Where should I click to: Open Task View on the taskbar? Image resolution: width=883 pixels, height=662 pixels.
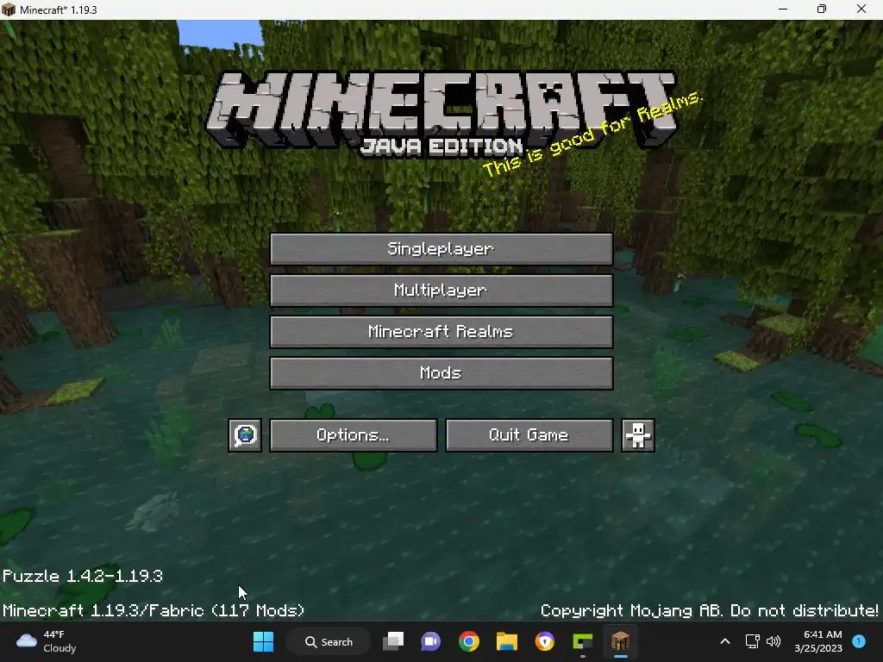[x=393, y=641]
